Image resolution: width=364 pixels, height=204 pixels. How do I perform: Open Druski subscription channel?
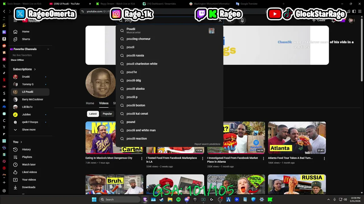pos(30,77)
